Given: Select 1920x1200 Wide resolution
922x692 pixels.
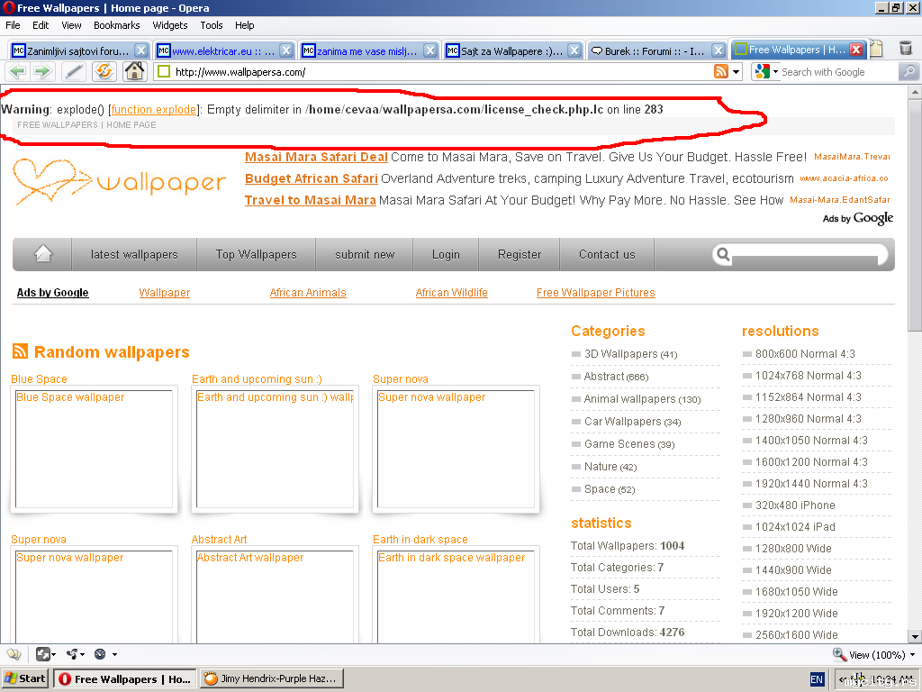Looking at the screenshot, I should pos(796,613).
